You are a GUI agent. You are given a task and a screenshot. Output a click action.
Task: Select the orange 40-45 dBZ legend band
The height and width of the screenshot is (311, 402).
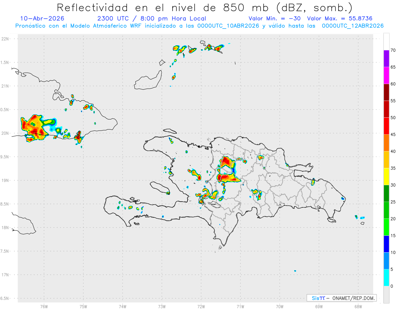pyautogui.click(x=386, y=143)
